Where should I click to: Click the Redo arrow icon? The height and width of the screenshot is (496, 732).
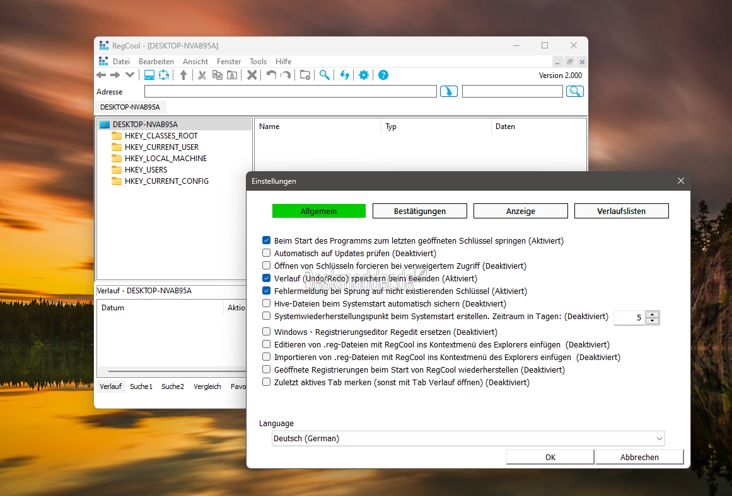click(x=286, y=75)
